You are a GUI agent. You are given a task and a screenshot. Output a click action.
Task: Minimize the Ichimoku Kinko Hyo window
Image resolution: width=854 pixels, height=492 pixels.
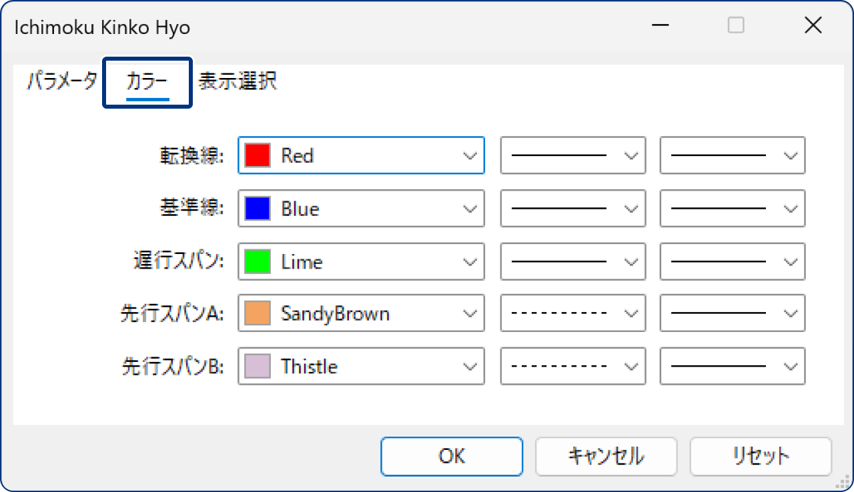point(659,25)
